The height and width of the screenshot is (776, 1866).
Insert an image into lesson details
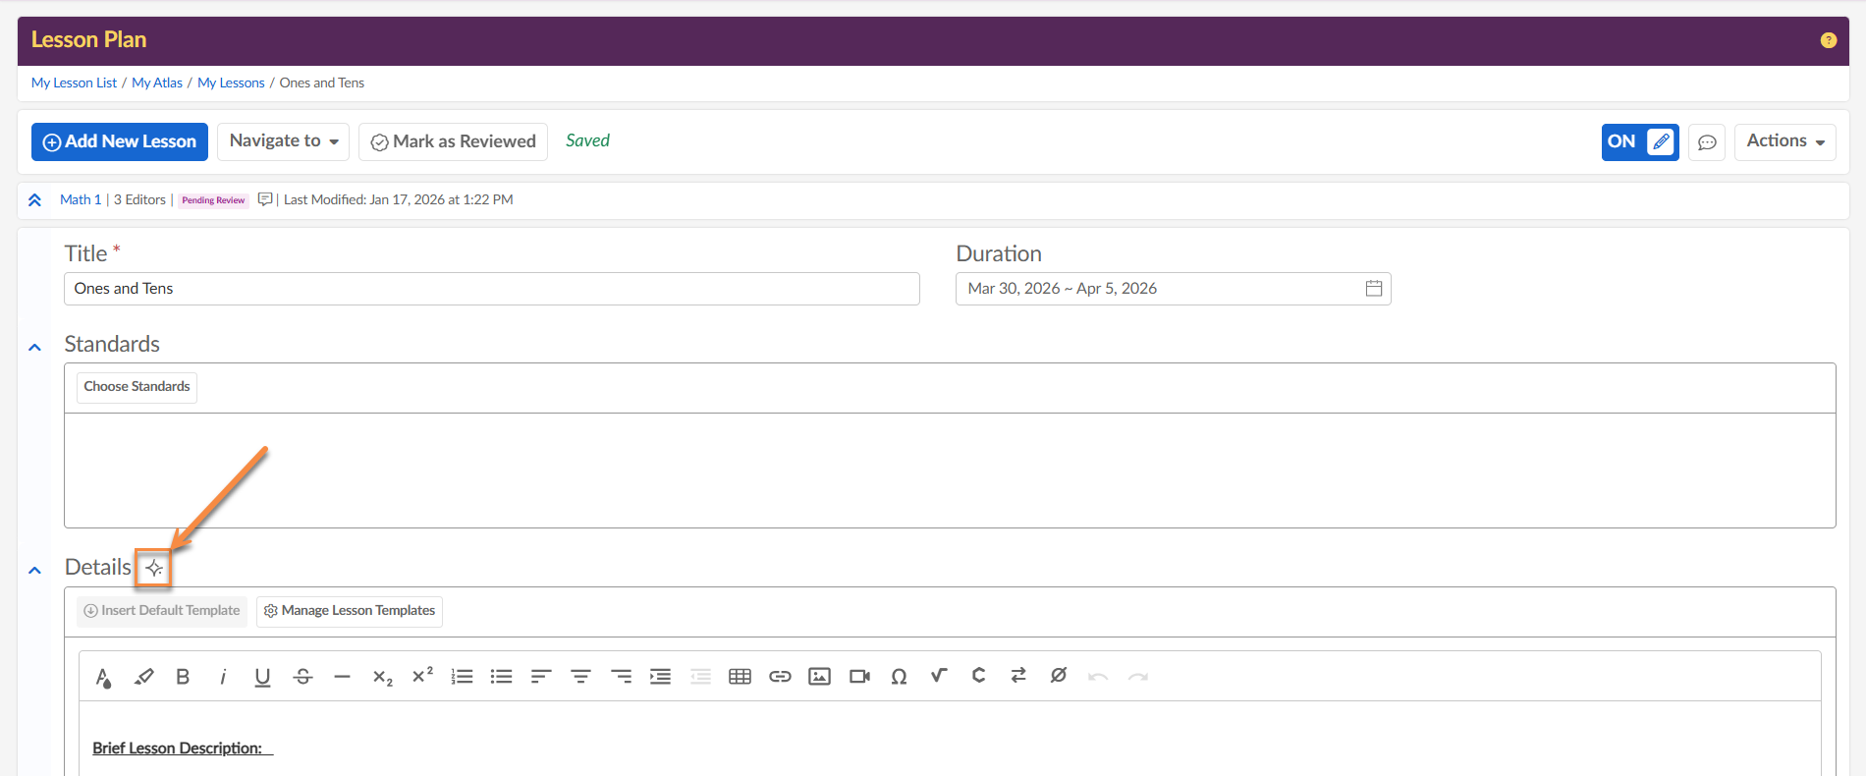[819, 676]
